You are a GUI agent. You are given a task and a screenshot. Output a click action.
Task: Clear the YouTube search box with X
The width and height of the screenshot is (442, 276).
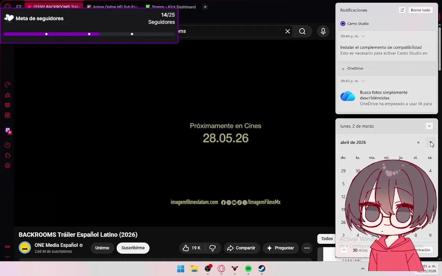(287, 31)
